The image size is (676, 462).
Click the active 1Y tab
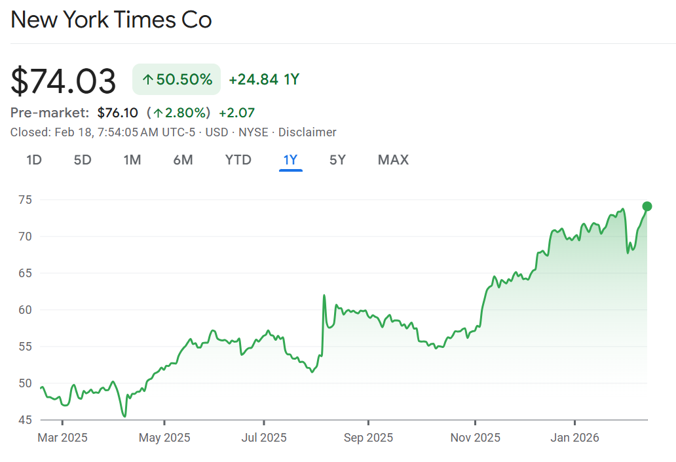[290, 160]
